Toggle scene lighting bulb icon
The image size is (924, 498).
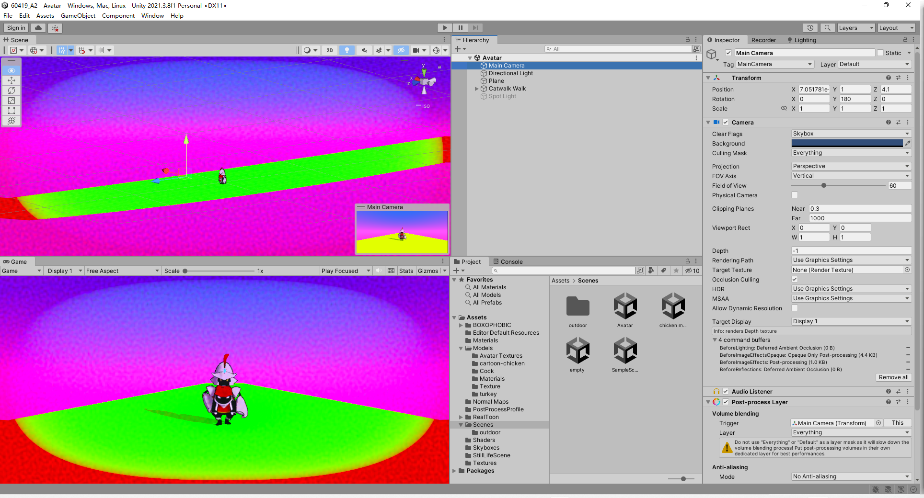point(347,50)
